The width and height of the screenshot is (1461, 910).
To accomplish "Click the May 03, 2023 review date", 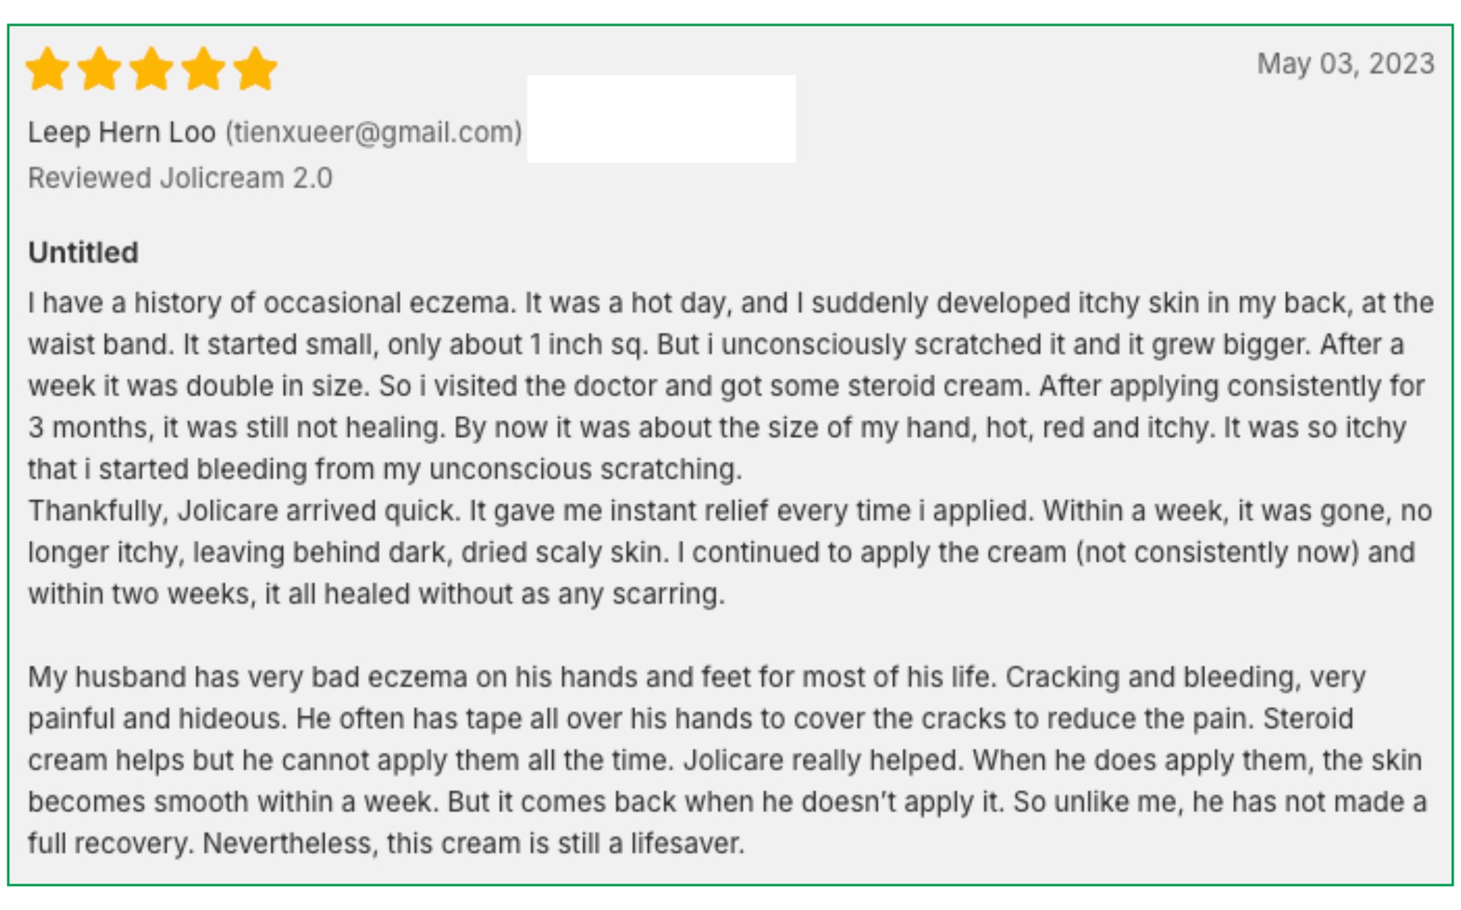I will pos(1346,64).
